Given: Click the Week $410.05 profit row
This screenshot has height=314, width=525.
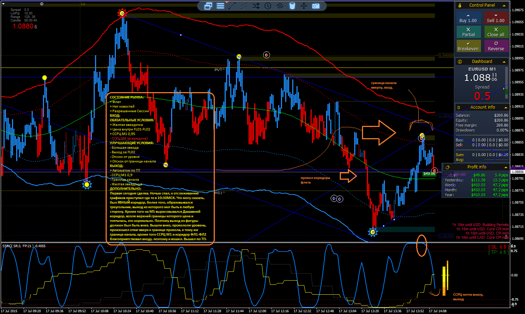Looking at the screenshot, I should pyautogui.click(x=476, y=185).
